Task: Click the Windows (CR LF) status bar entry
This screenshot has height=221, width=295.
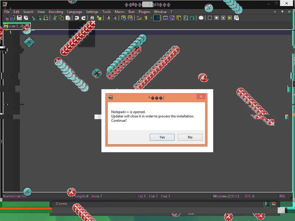Action: click(x=226, y=196)
